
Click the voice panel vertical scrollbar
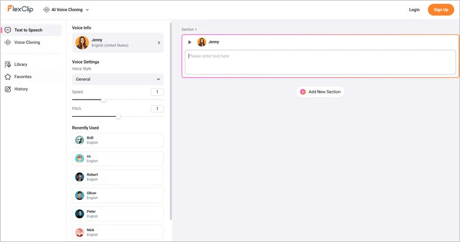(171, 121)
